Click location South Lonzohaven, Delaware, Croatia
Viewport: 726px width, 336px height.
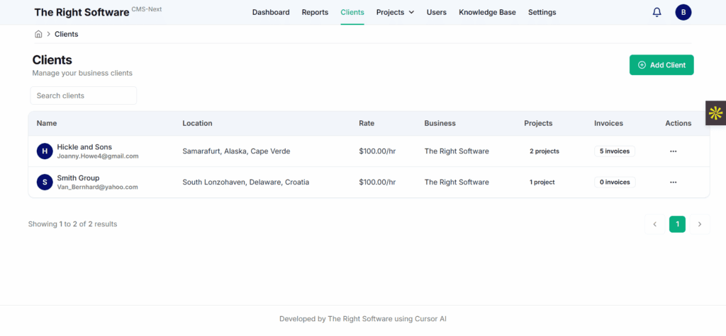(x=246, y=182)
